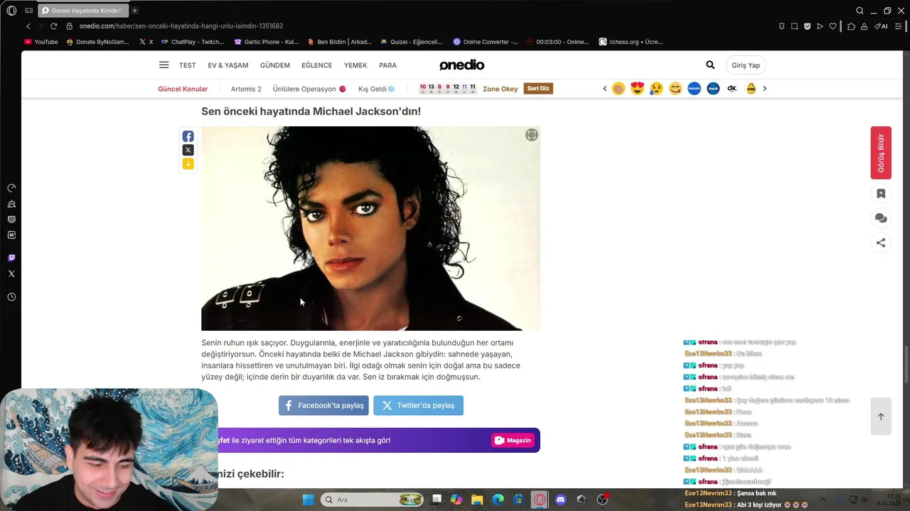This screenshot has width=910, height=511.
Task: Open X panel in Opera sidebar
Action: pos(11,274)
